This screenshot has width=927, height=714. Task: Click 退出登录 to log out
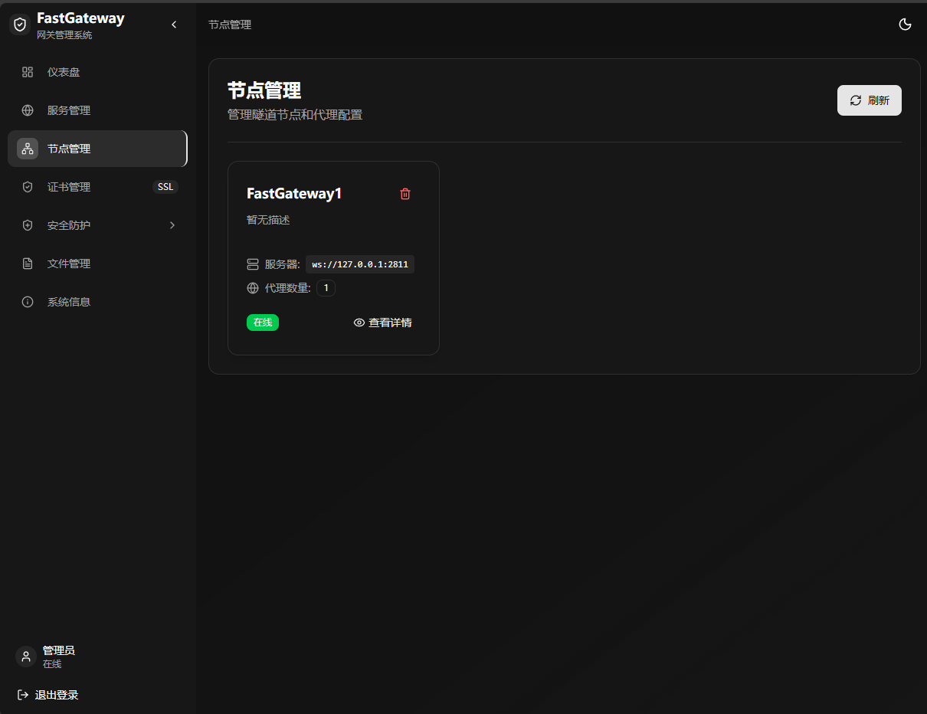47,695
